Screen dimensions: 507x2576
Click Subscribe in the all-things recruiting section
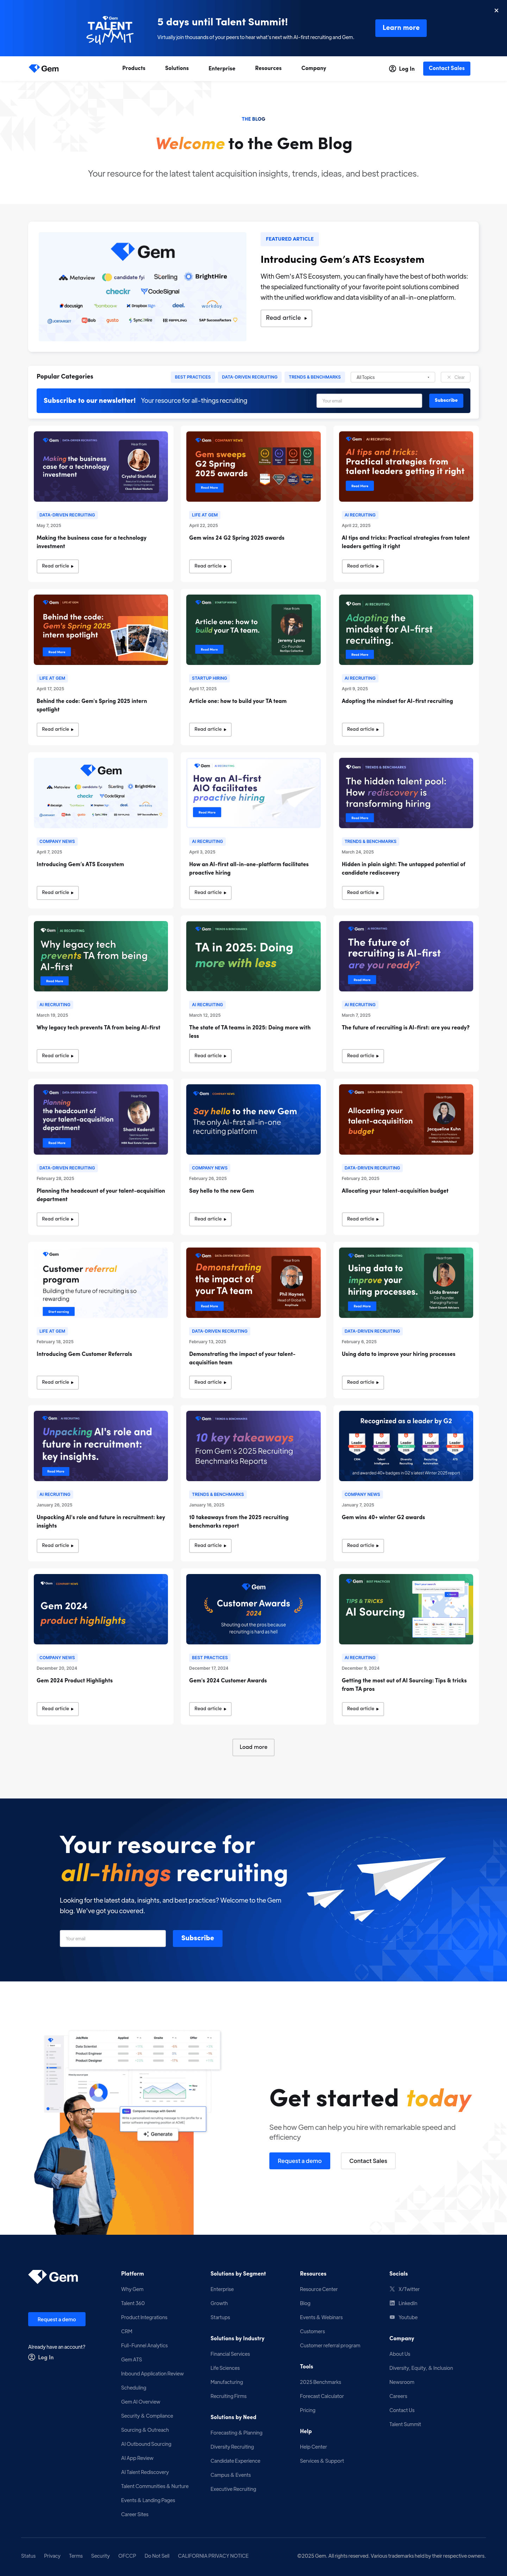197,1938
